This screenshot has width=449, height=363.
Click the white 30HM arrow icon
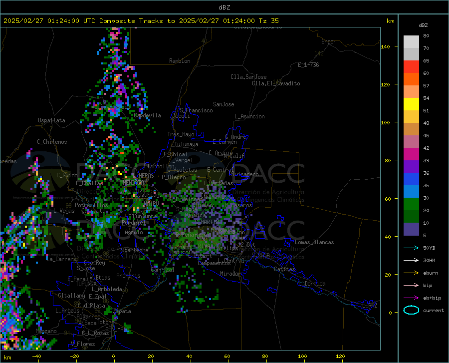(x=411, y=261)
